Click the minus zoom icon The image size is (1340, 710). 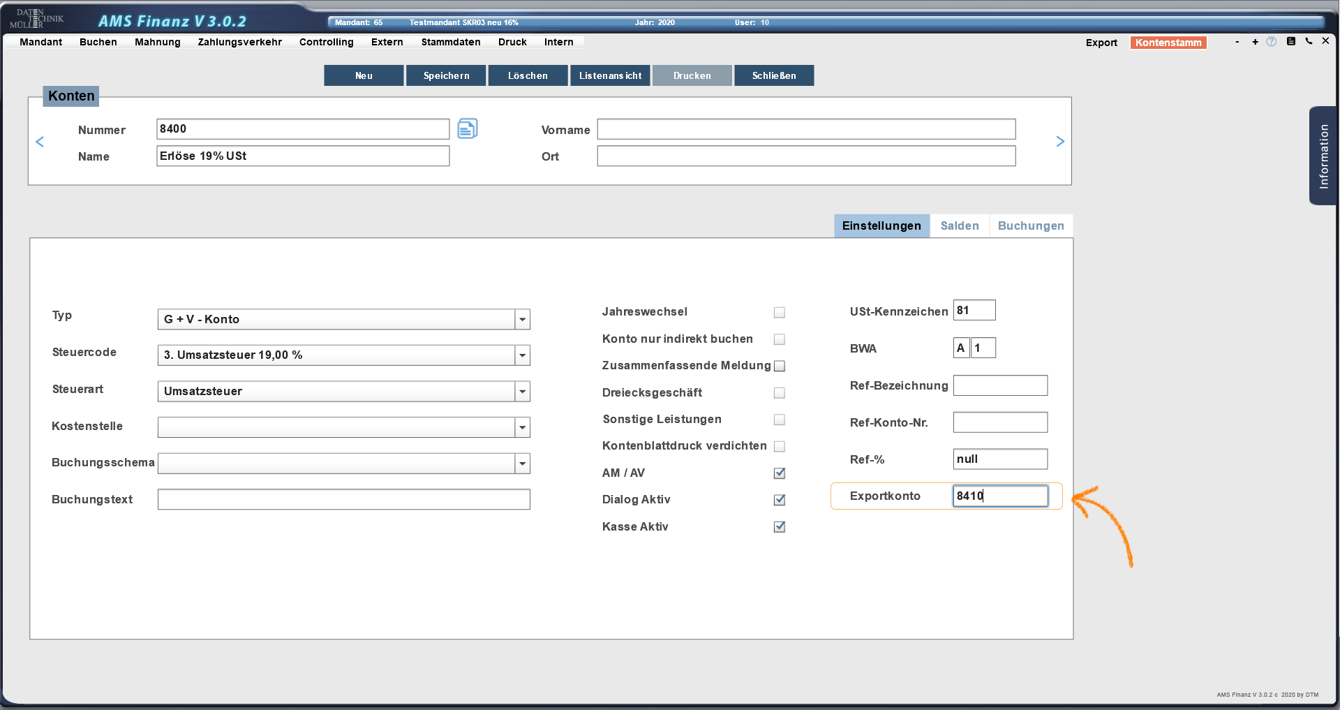pos(1237,42)
